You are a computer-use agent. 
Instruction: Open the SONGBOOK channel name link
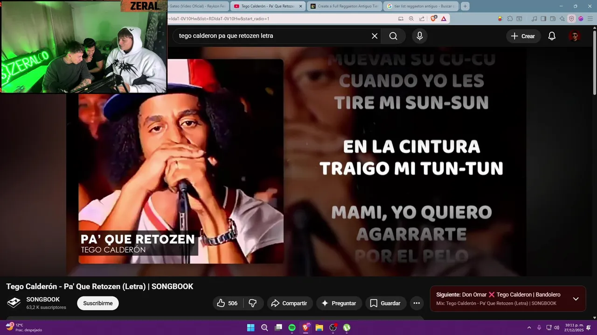click(43, 300)
